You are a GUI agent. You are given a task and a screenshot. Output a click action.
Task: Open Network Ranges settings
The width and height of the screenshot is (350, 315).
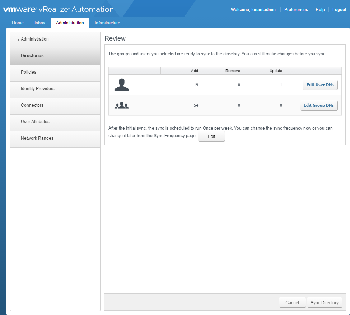point(37,138)
